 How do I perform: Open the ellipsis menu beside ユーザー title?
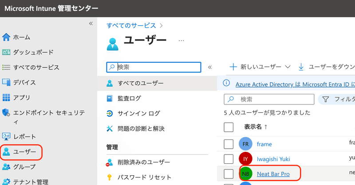point(181,41)
